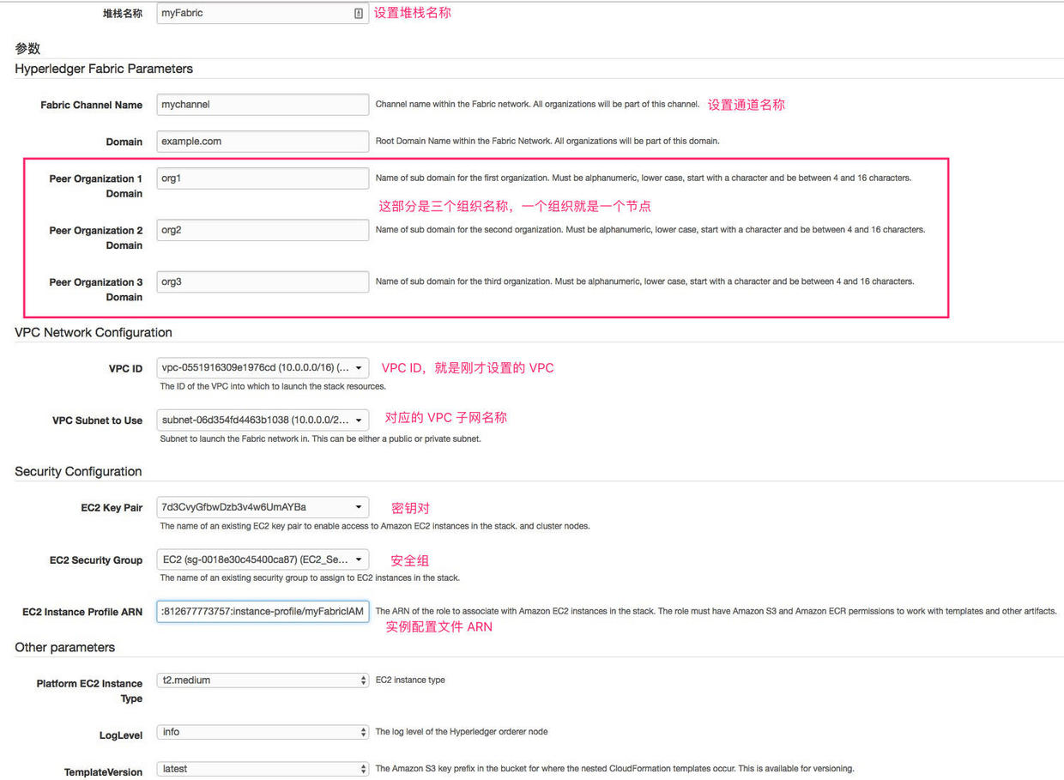The height and width of the screenshot is (780, 1064).
Task: Click the Other parameters section heading
Action: (64, 648)
